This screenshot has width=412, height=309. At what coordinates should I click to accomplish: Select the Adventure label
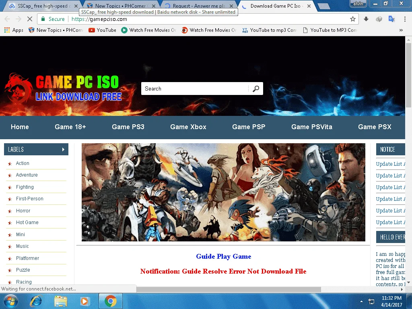click(x=27, y=175)
